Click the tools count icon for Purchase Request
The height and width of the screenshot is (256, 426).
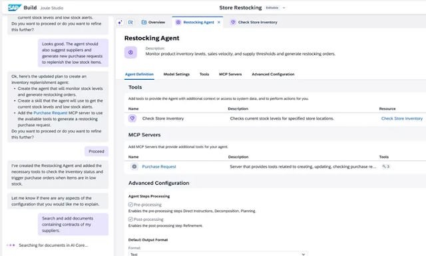[385, 166]
